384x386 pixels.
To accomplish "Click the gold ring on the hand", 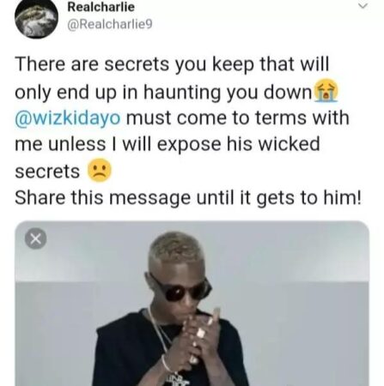I will tap(200, 333).
